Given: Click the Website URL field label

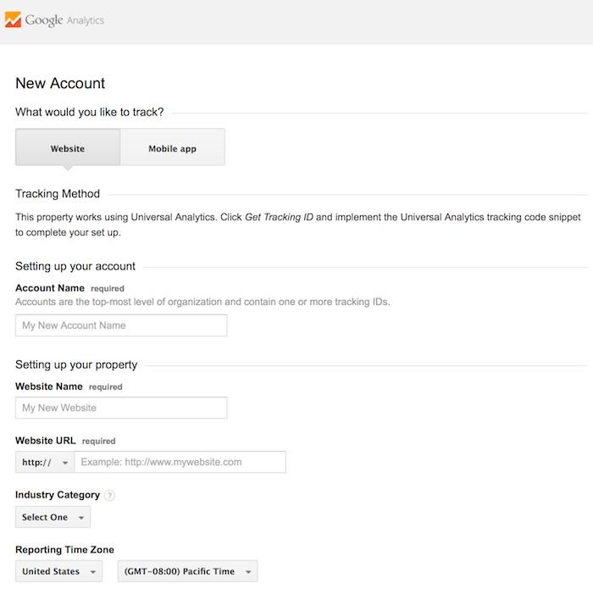Looking at the screenshot, I should [46, 441].
